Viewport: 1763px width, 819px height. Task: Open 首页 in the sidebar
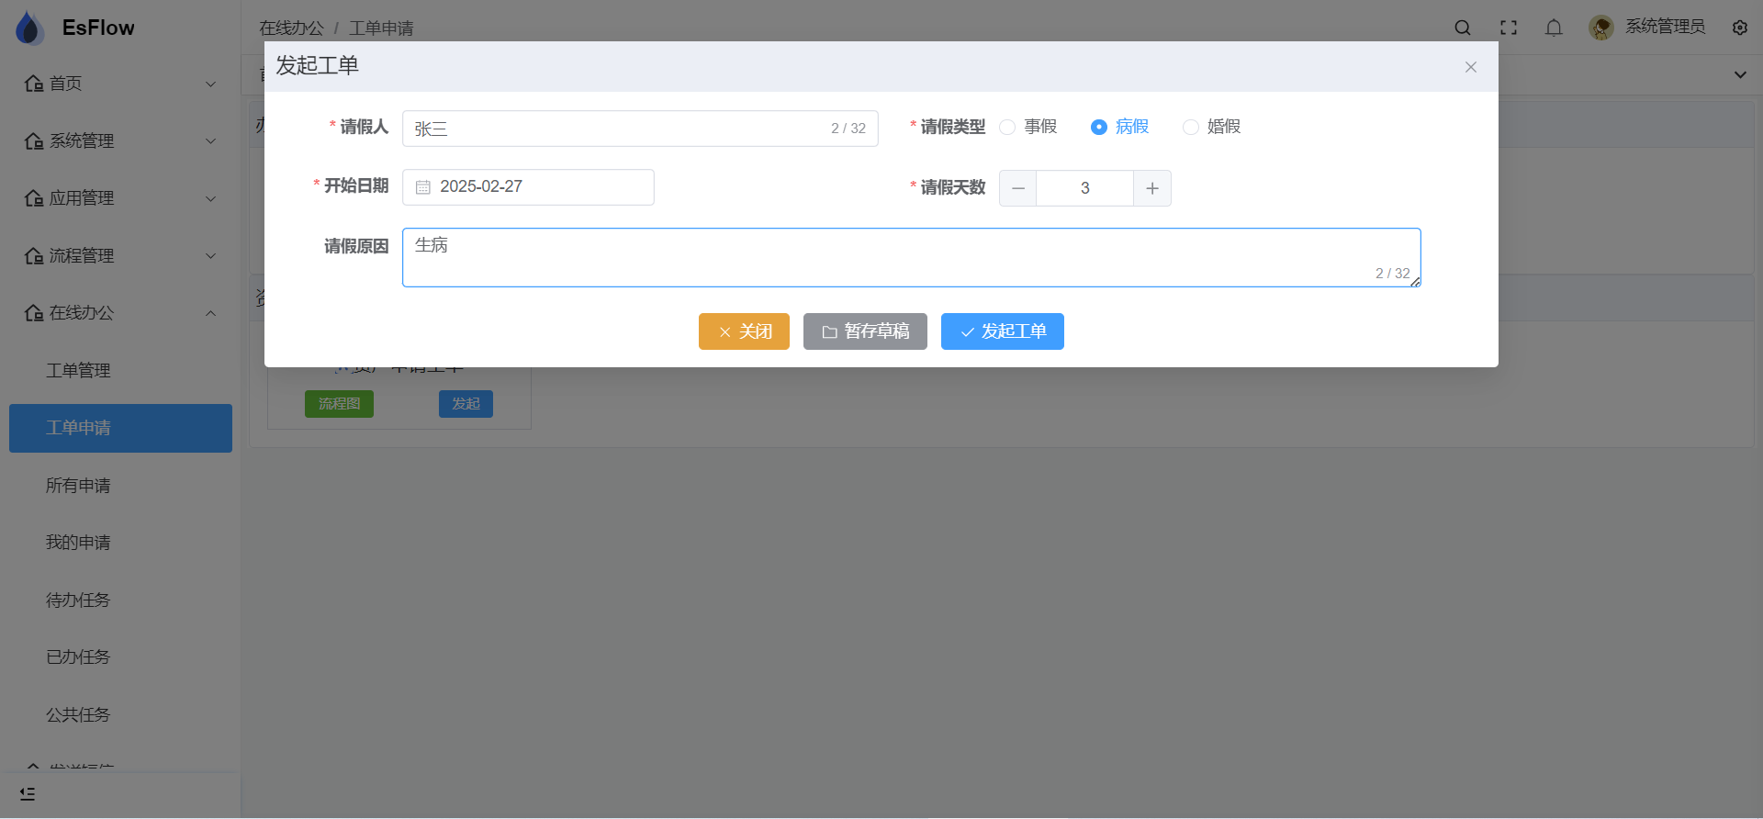pos(120,84)
